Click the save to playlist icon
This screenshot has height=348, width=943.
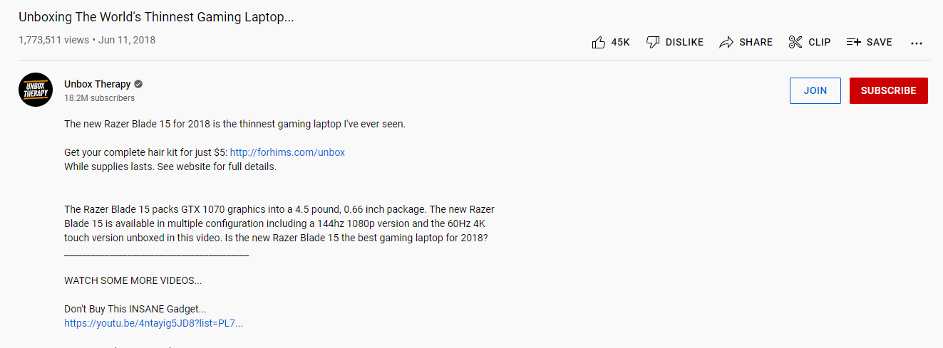(854, 43)
